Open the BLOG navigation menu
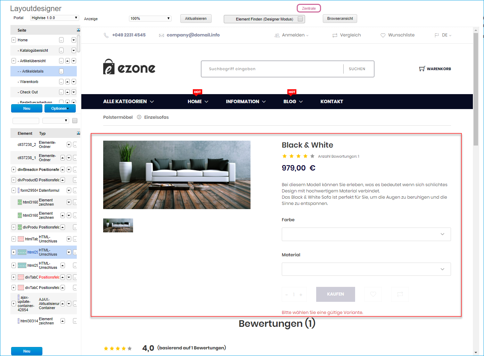This screenshot has width=484, height=356. coord(293,101)
